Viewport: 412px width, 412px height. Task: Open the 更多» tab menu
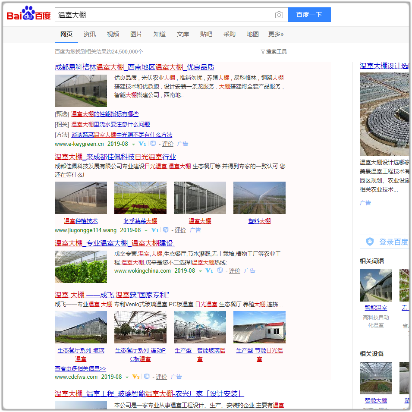click(x=276, y=34)
